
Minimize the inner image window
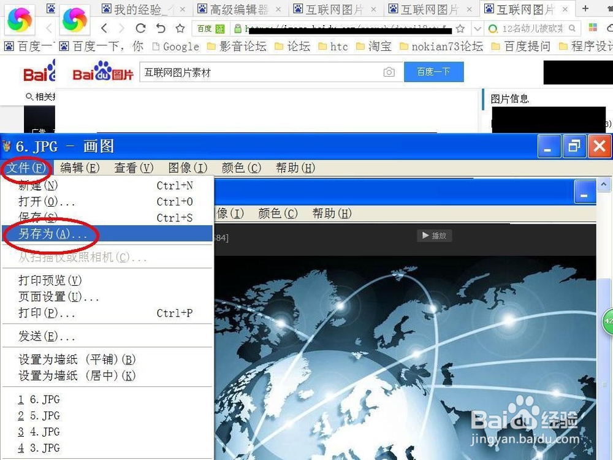(584, 192)
